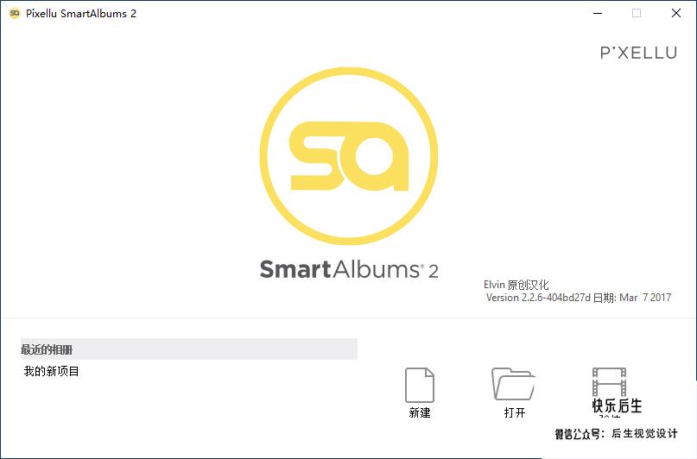Screen dimensions: 697x459
Task: Click the 新建 text label
Action: pyautogui.click(x=420, y=412)
